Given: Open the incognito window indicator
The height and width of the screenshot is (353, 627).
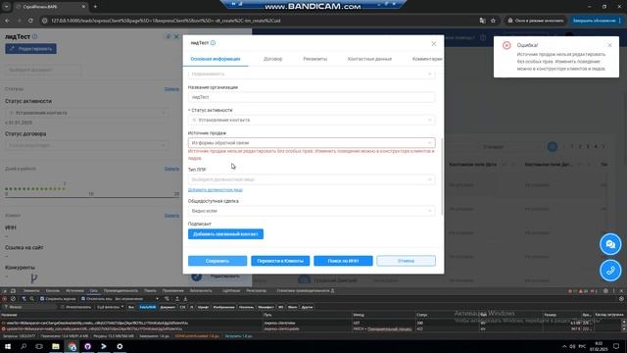Looking at the screenshot, I should (536, 21).
